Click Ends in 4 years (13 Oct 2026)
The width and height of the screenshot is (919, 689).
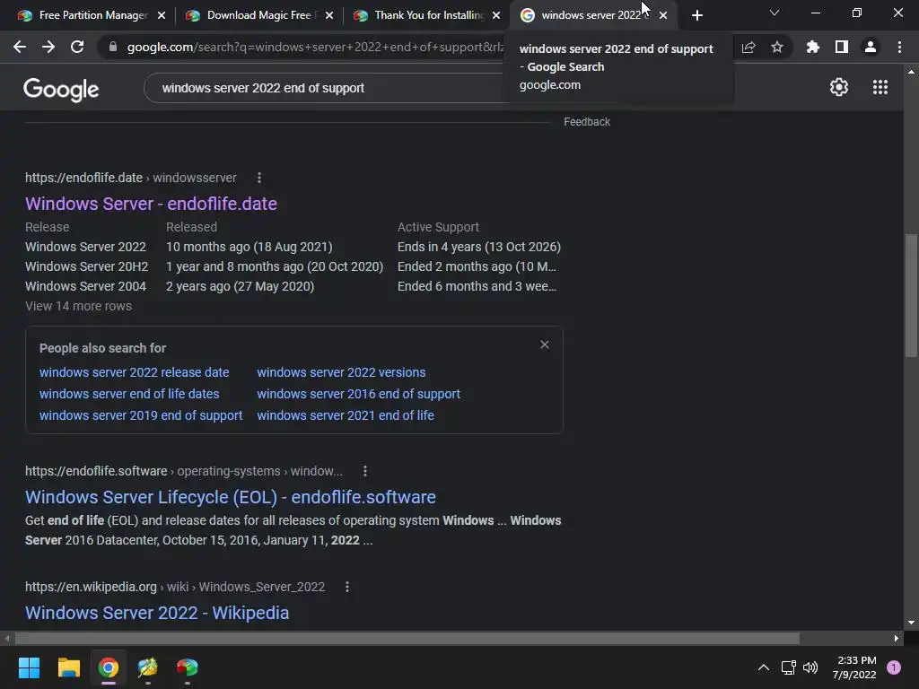coord(479,247)
